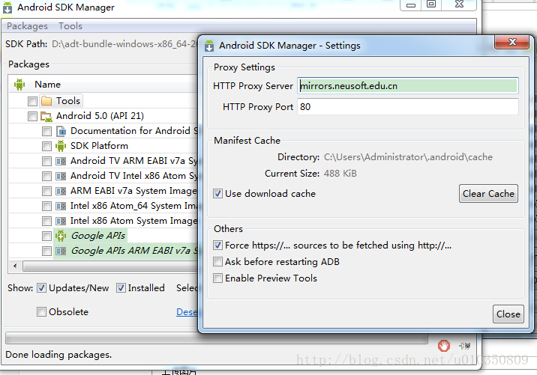Check Android TV ARM EABI v7a checkbox
Image resolution: width=537 pixels, height=375 pixels.
coord(47,162)
